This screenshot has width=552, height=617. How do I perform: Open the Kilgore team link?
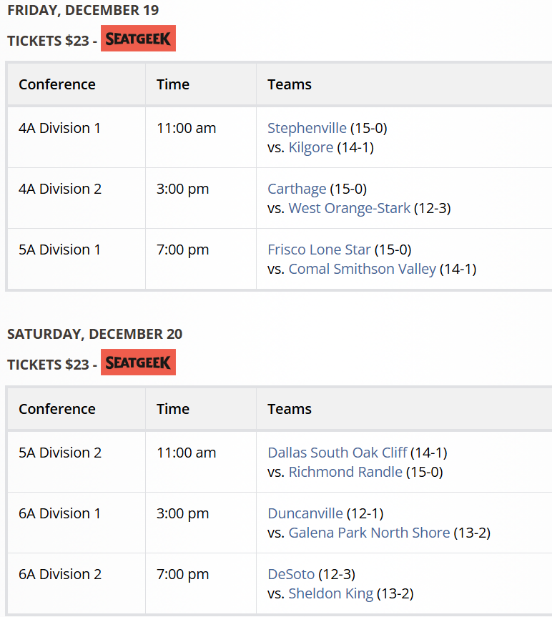[x=311, y=147]
